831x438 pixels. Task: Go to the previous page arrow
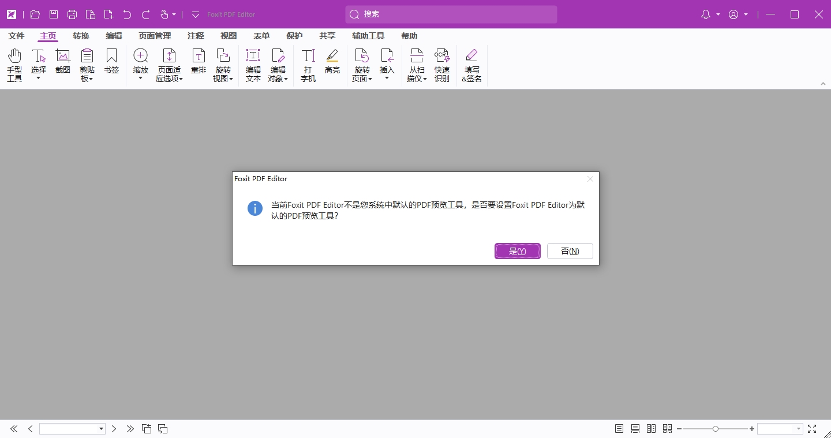(30, 429)
